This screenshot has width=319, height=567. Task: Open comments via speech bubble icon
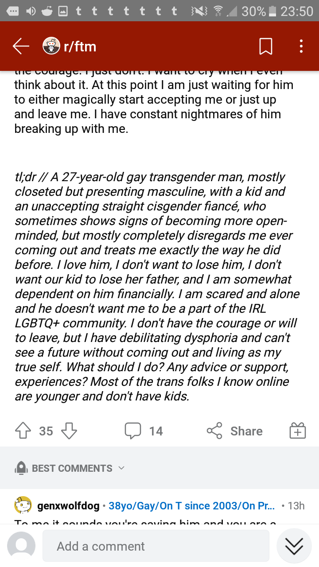(x=133, y=431)
